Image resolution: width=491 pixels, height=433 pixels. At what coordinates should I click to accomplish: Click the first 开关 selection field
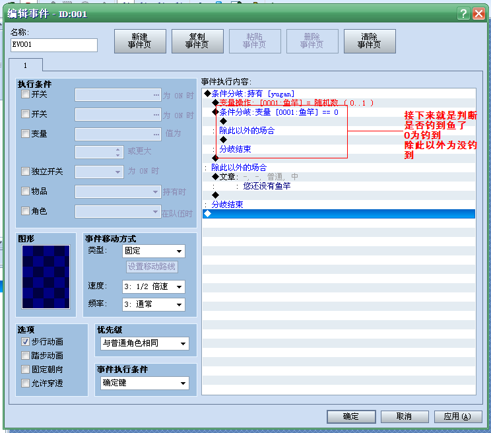pyautogui.click(x=117, y=95)
